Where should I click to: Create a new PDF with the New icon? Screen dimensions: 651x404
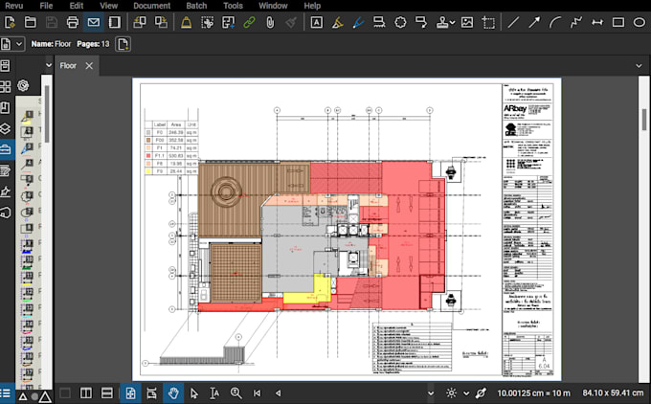point(10,22)
